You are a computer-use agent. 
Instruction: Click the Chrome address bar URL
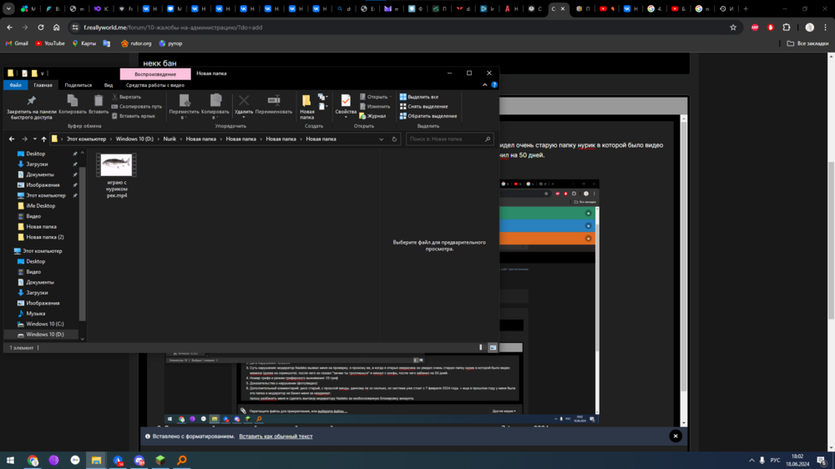[x=173, y=28]
